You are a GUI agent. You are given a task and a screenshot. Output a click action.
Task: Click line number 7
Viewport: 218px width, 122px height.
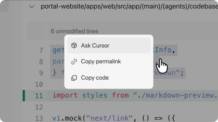pos(41,50)
